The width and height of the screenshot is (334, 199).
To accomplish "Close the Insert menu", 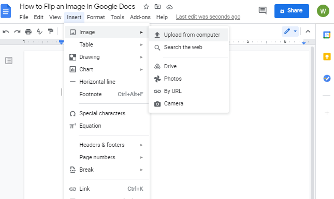I will click(74, 17).
